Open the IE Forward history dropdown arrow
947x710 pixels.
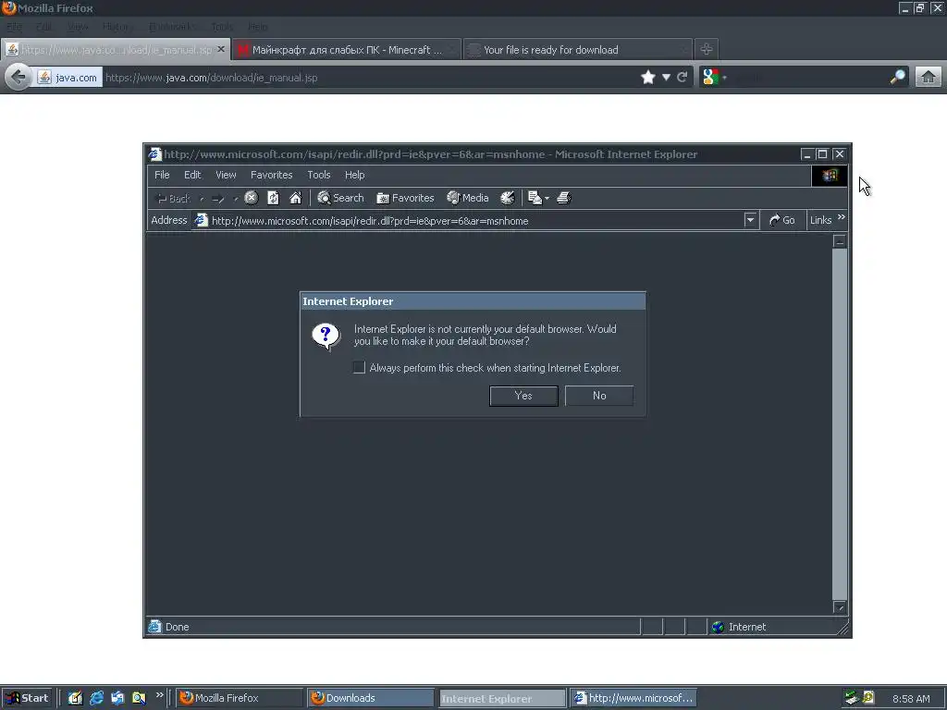[x=236, y=198]
